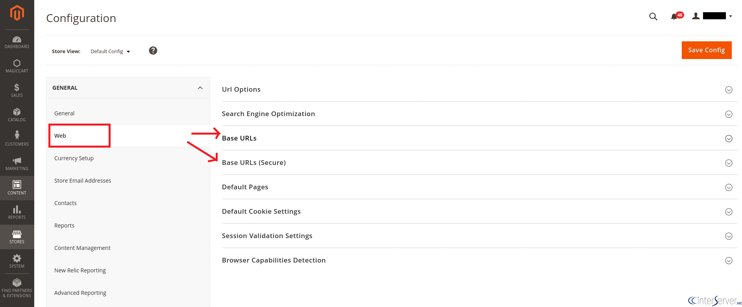The height and width of the screenshot is (307, 742).
Task: Select the Reports configuration tab
Action: (x=128, y=226)
